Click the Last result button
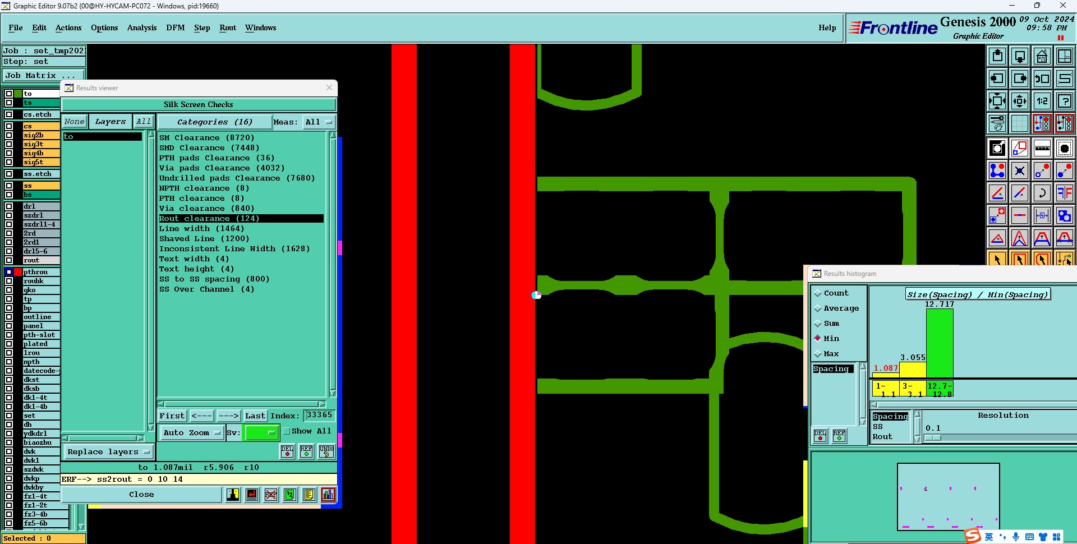 coord(255,416)
